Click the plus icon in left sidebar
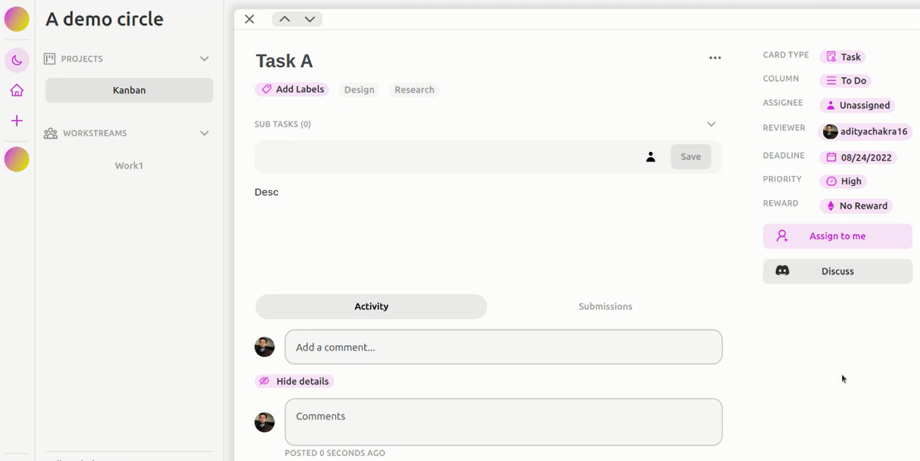Viewport: 920px width, 461px height. click(17, 121)
